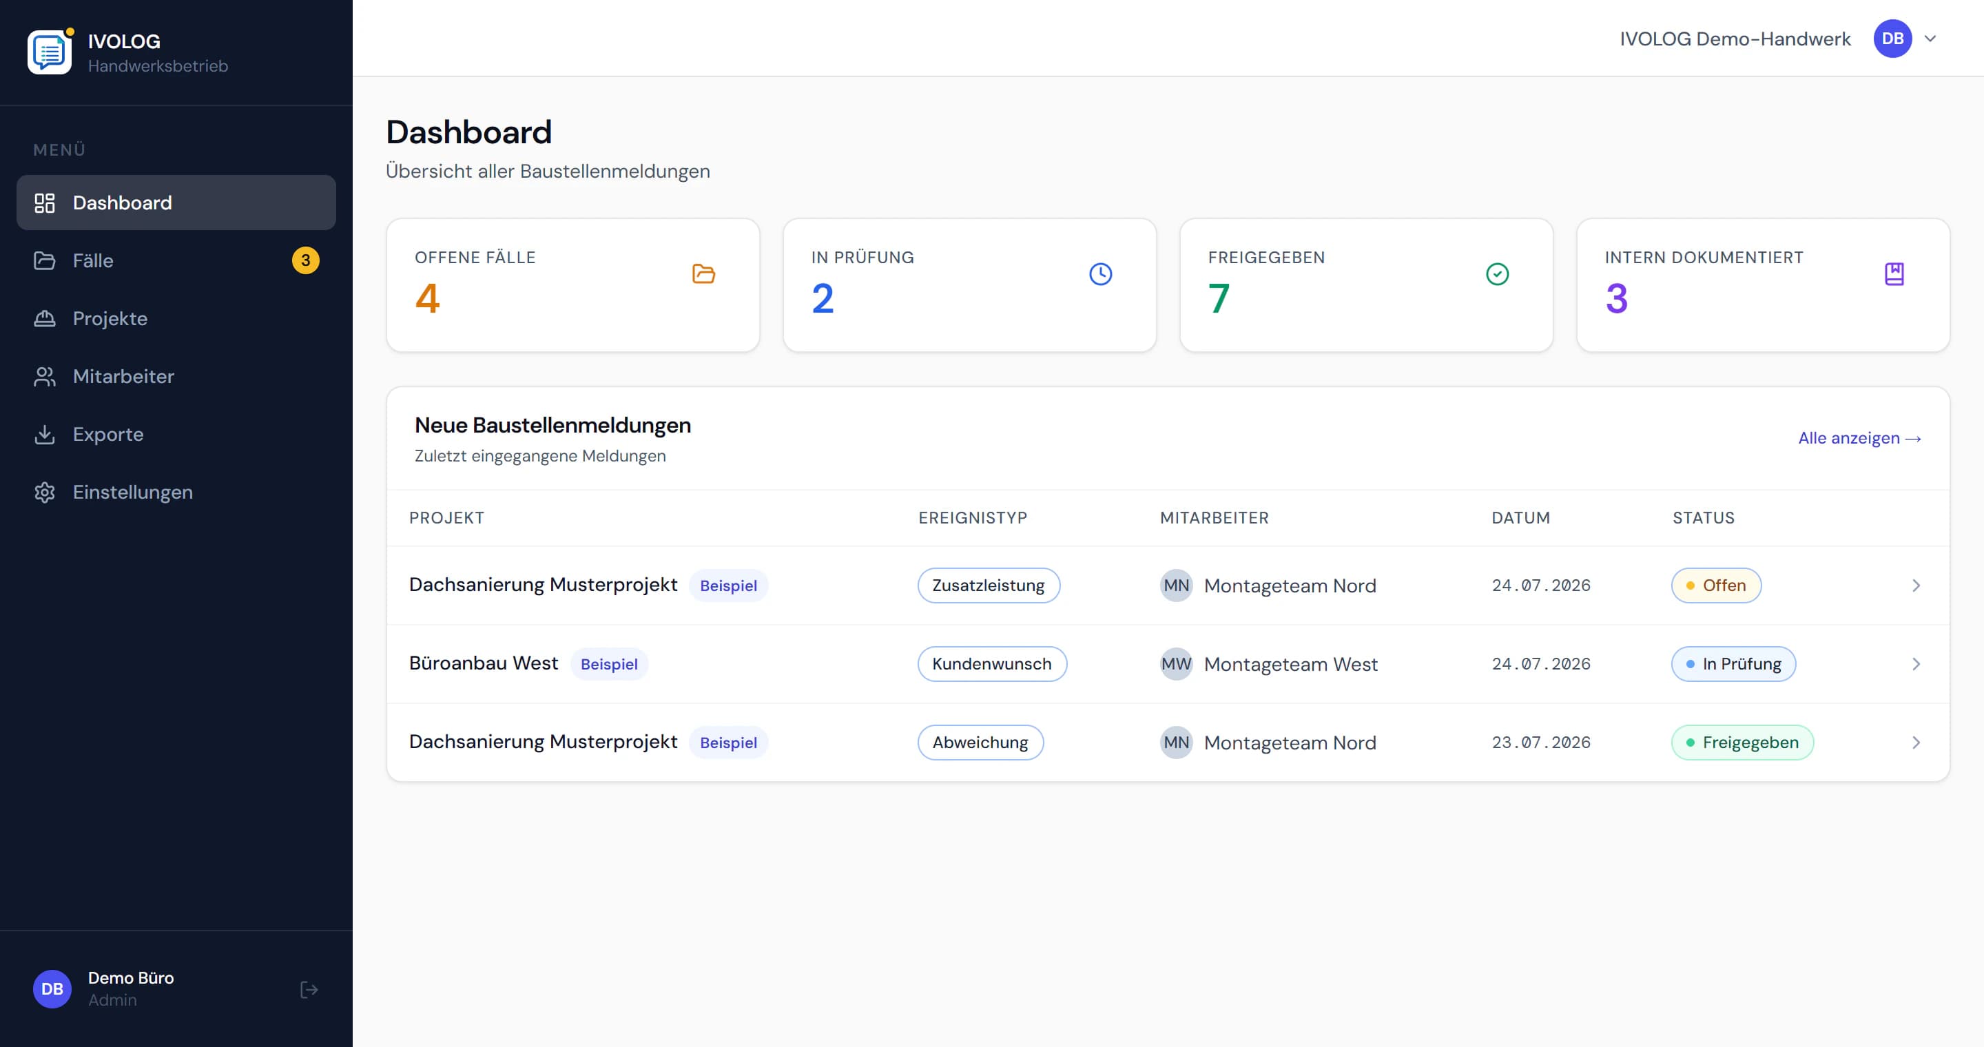The height and width of the screenshot is (1047, 1984).
Task: Click date 24.07.2026 in Kundenwunsch row
Action: (x=1541, y=665)
